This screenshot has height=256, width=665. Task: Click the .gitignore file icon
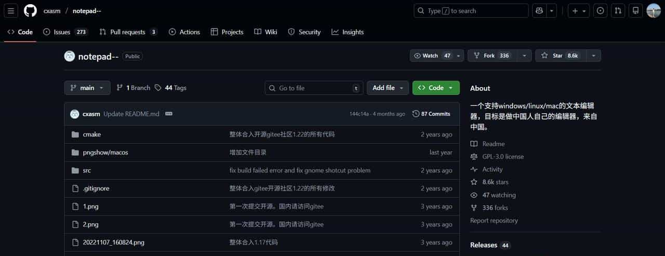(75, 188)
